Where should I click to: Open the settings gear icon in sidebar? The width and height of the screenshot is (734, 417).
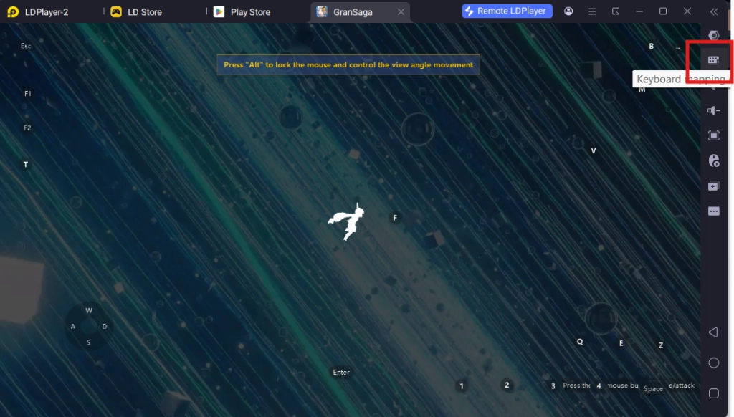tap(713, 35)
